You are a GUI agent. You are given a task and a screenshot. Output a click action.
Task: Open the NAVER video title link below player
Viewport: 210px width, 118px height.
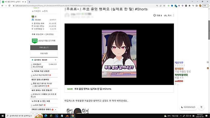[x=93, y=89]
